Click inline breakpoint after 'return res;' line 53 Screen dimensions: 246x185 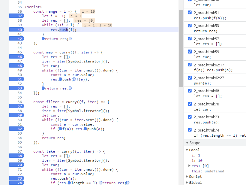[70, 88]
